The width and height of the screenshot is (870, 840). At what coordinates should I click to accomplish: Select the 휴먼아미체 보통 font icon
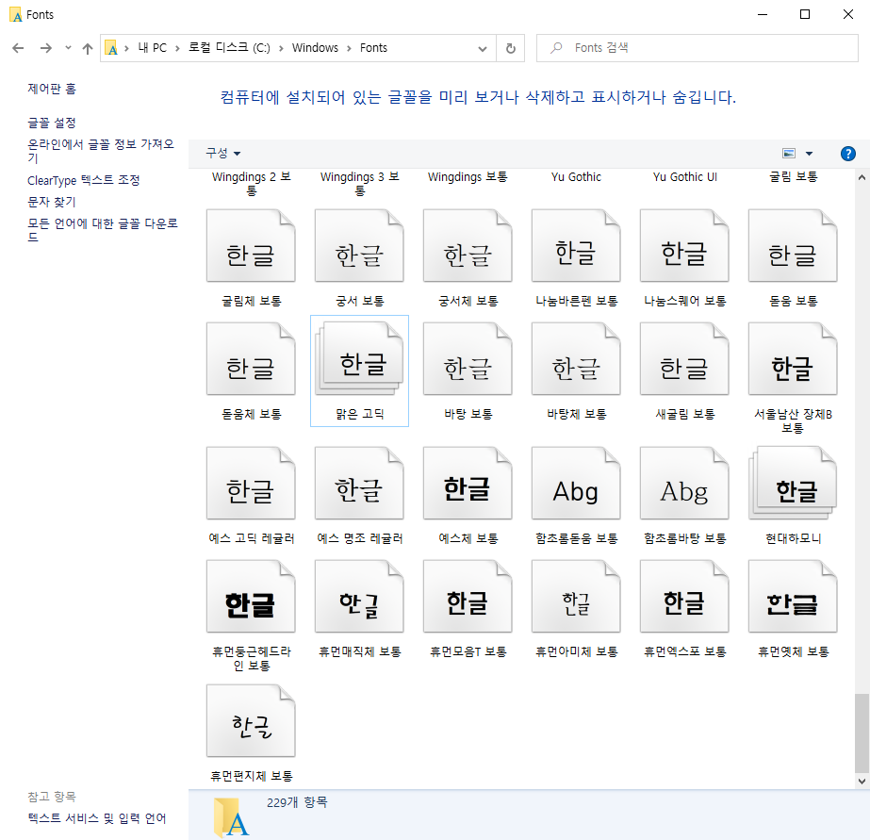pos(576,597)
